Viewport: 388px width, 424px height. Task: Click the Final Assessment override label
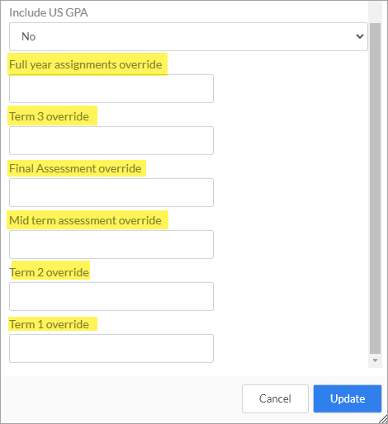75,168
